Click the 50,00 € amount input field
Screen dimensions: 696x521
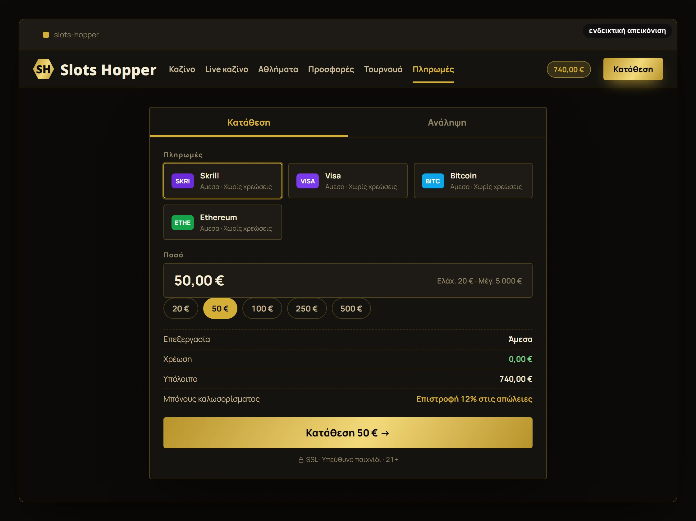point(348,280)
